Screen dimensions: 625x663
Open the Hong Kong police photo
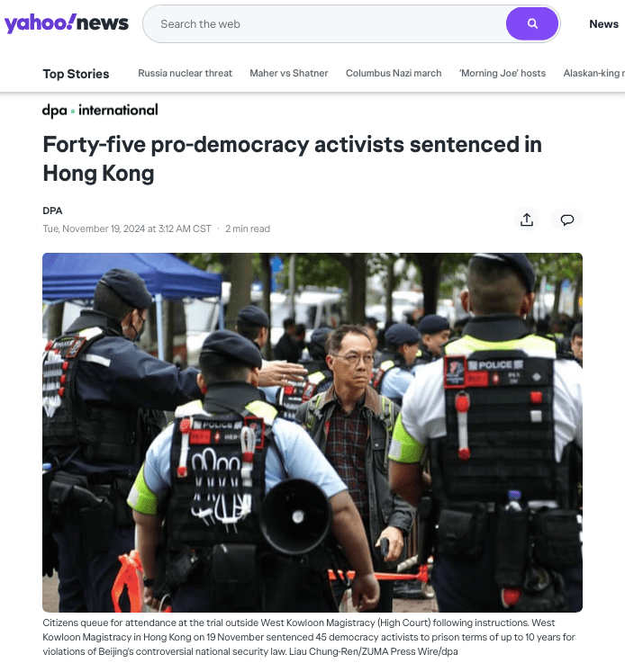pos(312,432)
